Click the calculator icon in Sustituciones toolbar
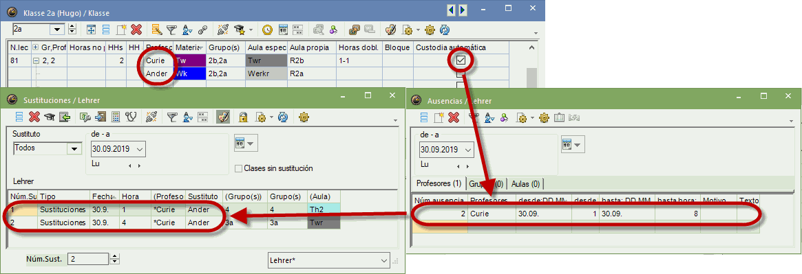 [x=116, y=117]
